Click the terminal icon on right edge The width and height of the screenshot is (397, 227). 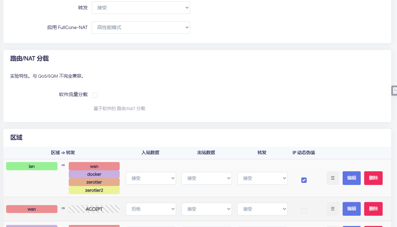[394, 90]
